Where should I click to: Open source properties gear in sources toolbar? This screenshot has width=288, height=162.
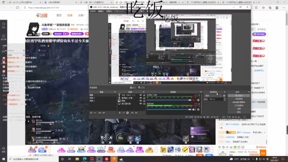(127, 113)
